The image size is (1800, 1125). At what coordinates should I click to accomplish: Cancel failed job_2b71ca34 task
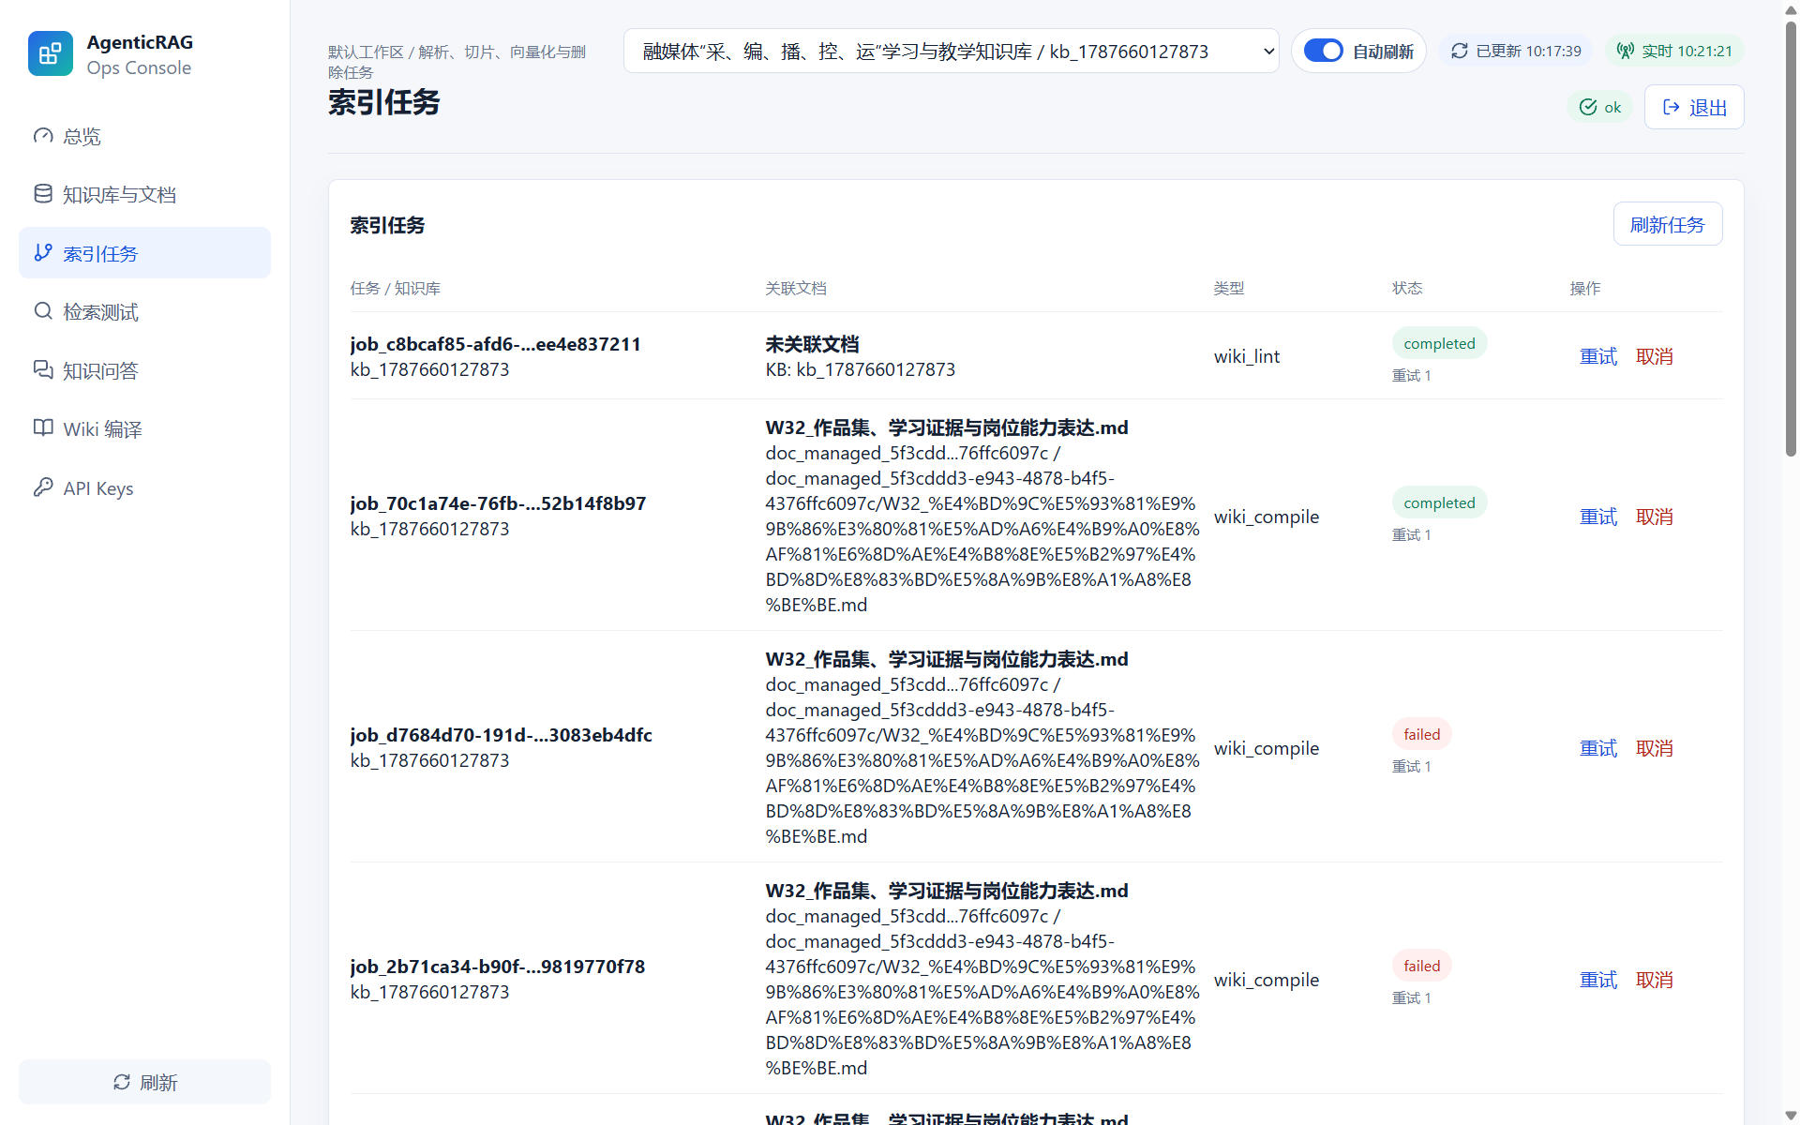[1655, 980]
